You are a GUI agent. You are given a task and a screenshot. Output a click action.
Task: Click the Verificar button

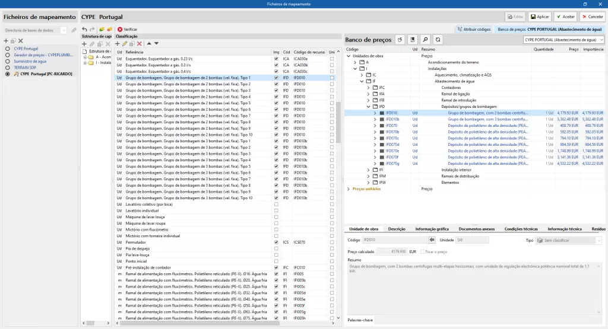[x=127, y=29]
